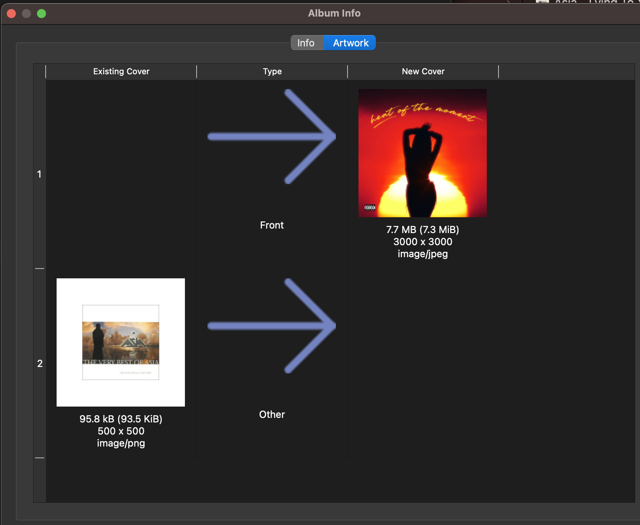Click the image/png format text

(x=121, y=443)
